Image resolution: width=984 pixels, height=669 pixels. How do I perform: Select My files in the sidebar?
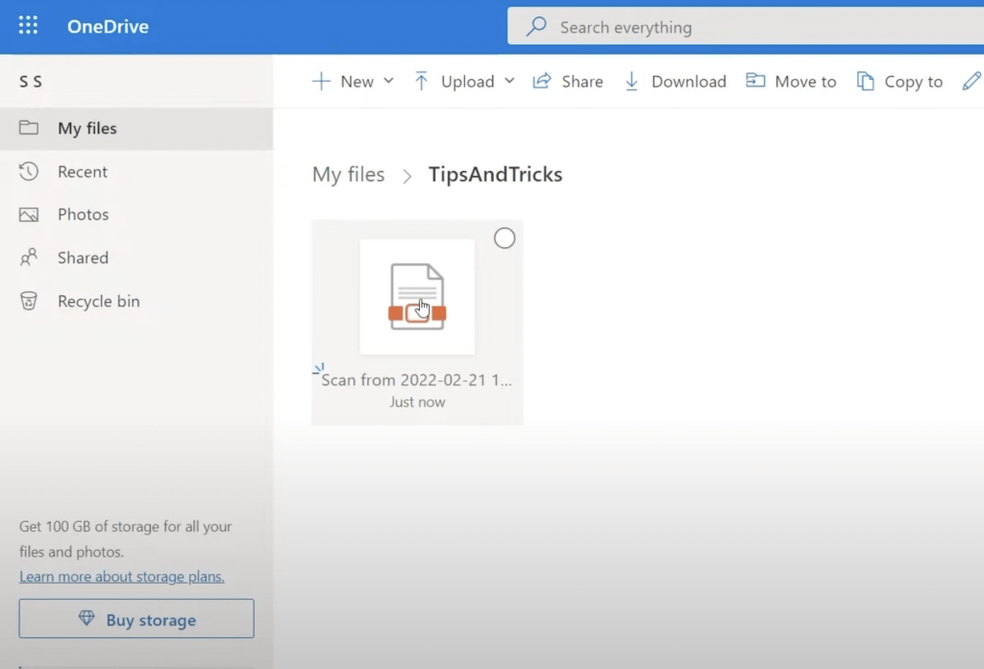136,128
